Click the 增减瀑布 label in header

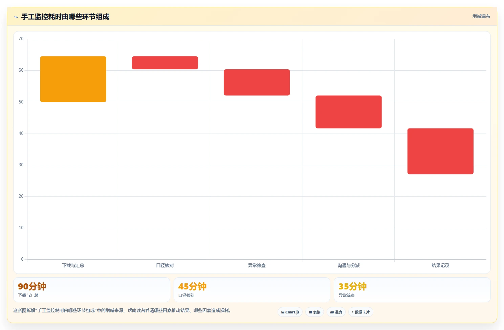point(481,16)
